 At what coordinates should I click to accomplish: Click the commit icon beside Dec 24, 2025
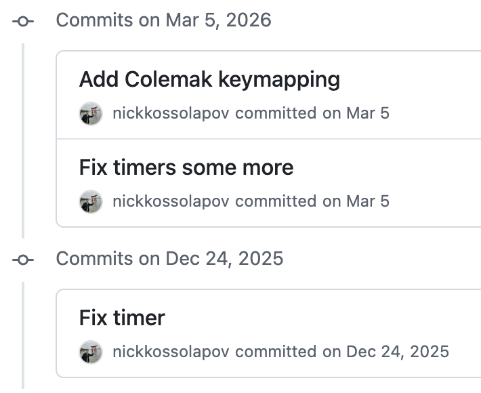click(22, 260)
